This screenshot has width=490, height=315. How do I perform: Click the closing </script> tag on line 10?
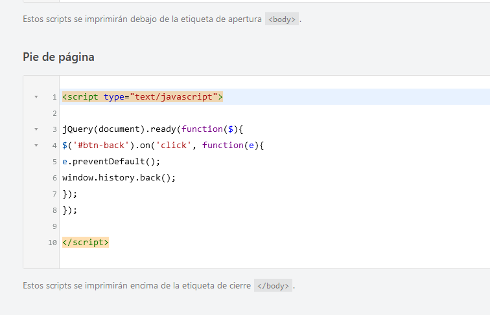86,243
